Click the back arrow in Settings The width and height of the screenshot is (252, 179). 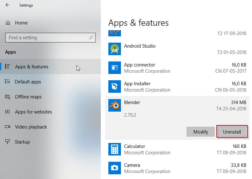point(7,5)
